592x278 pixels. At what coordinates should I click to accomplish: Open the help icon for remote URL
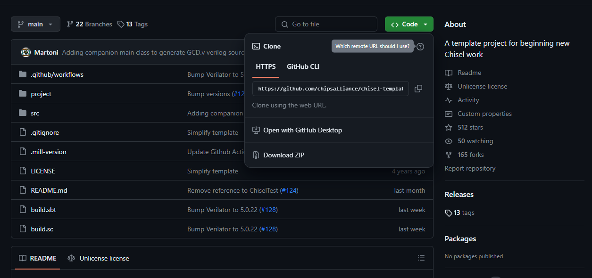point(420,46)
